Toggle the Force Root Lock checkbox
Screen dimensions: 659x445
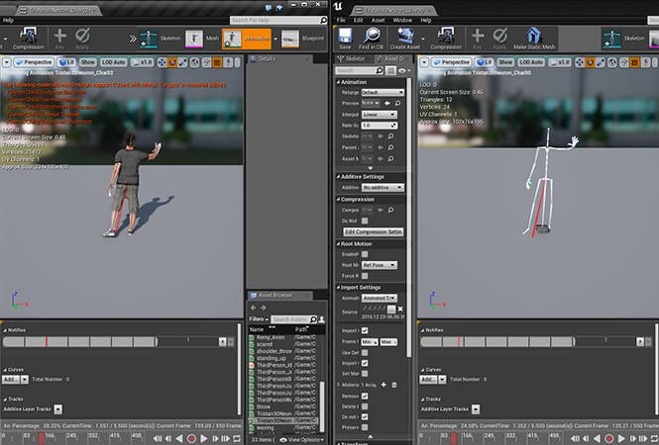365,275
